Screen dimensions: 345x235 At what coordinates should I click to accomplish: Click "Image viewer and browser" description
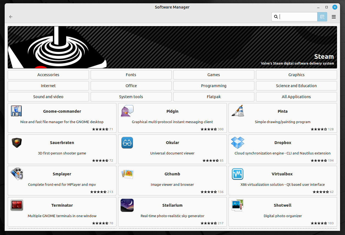172,184
